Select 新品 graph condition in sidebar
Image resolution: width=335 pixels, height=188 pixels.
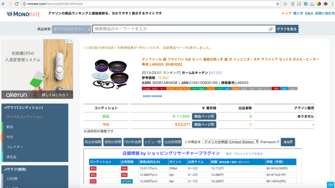(x=9, y=127)
